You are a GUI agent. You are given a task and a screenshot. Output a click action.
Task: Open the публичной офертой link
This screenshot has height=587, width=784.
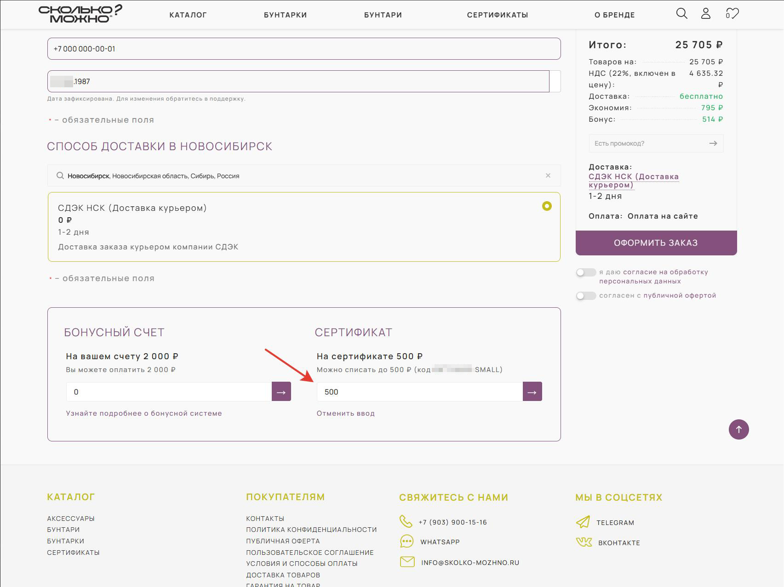coord(680,295)
